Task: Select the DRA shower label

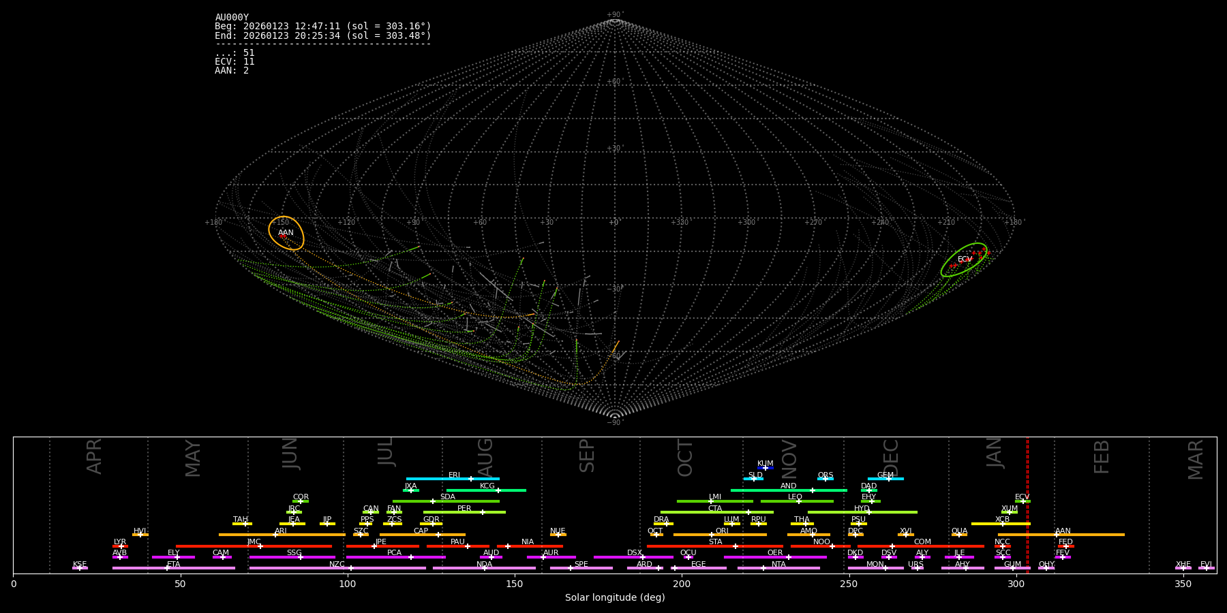Action: click(x=661, y=520)
